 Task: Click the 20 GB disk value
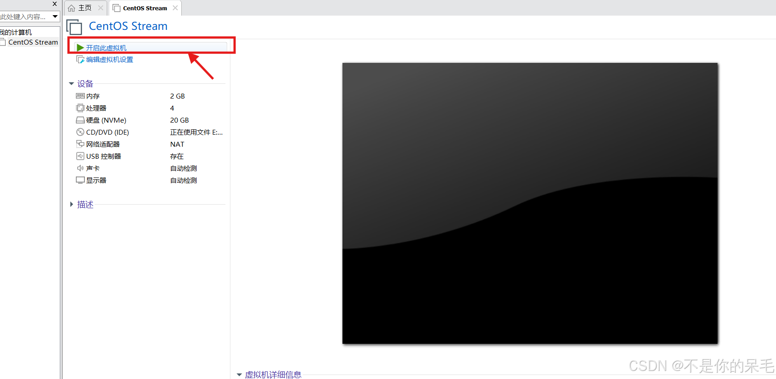[179, 120]
